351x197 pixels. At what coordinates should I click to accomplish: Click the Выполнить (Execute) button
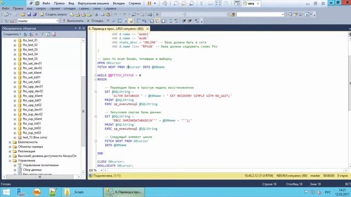pyautogui.click(x=73, y=21)
